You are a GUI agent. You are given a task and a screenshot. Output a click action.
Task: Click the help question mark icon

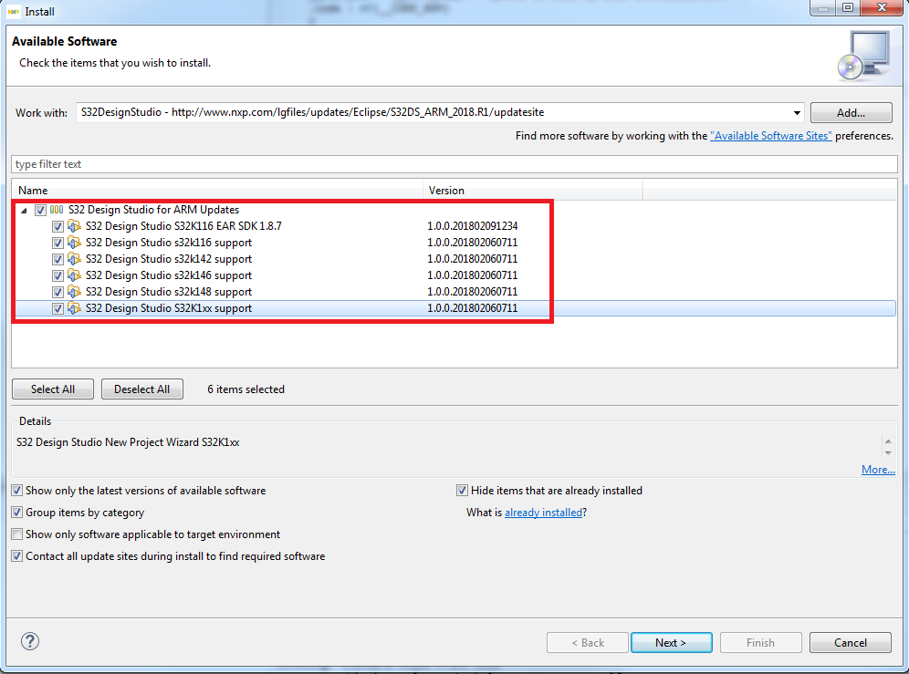point(30,641)
